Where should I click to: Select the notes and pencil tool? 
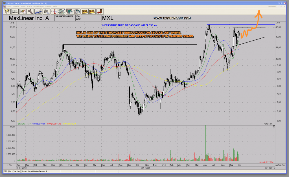coord(62,11)
